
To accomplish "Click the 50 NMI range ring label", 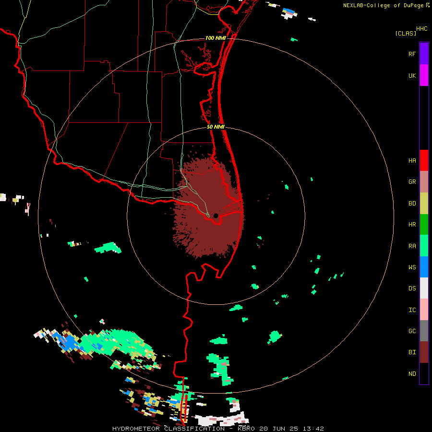I will point(216,127).
